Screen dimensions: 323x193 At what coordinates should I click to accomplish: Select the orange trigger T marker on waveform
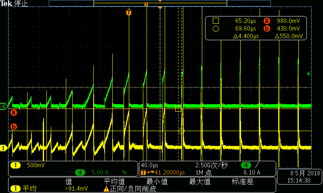click(x=129, y=12)
